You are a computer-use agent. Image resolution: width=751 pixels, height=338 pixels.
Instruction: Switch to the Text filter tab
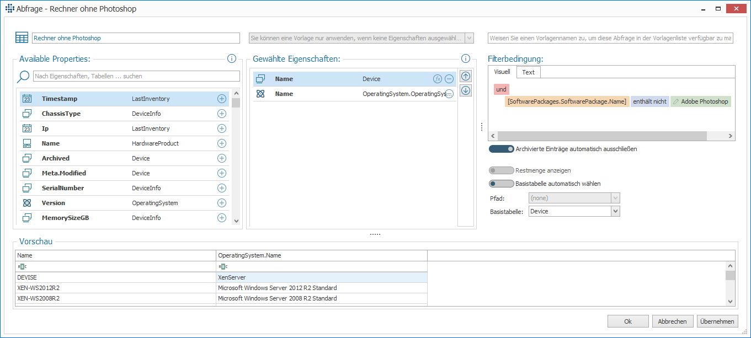529,72
